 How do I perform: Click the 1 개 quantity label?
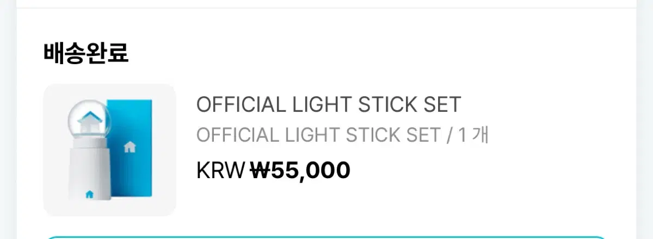(473, 135)
